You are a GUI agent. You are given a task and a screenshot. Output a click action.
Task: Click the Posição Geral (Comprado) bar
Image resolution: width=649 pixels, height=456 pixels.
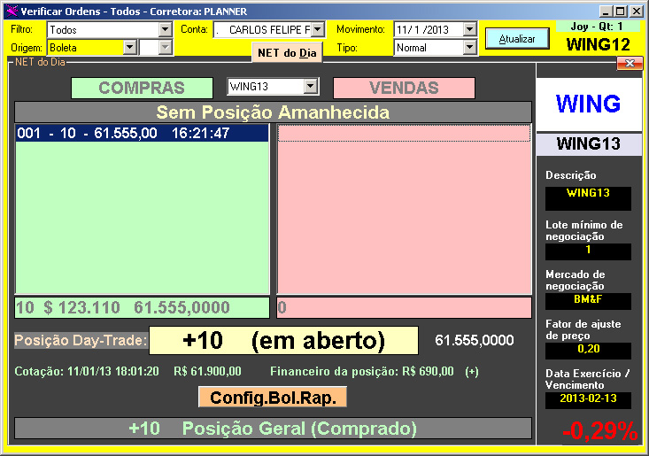click(273, 429)
